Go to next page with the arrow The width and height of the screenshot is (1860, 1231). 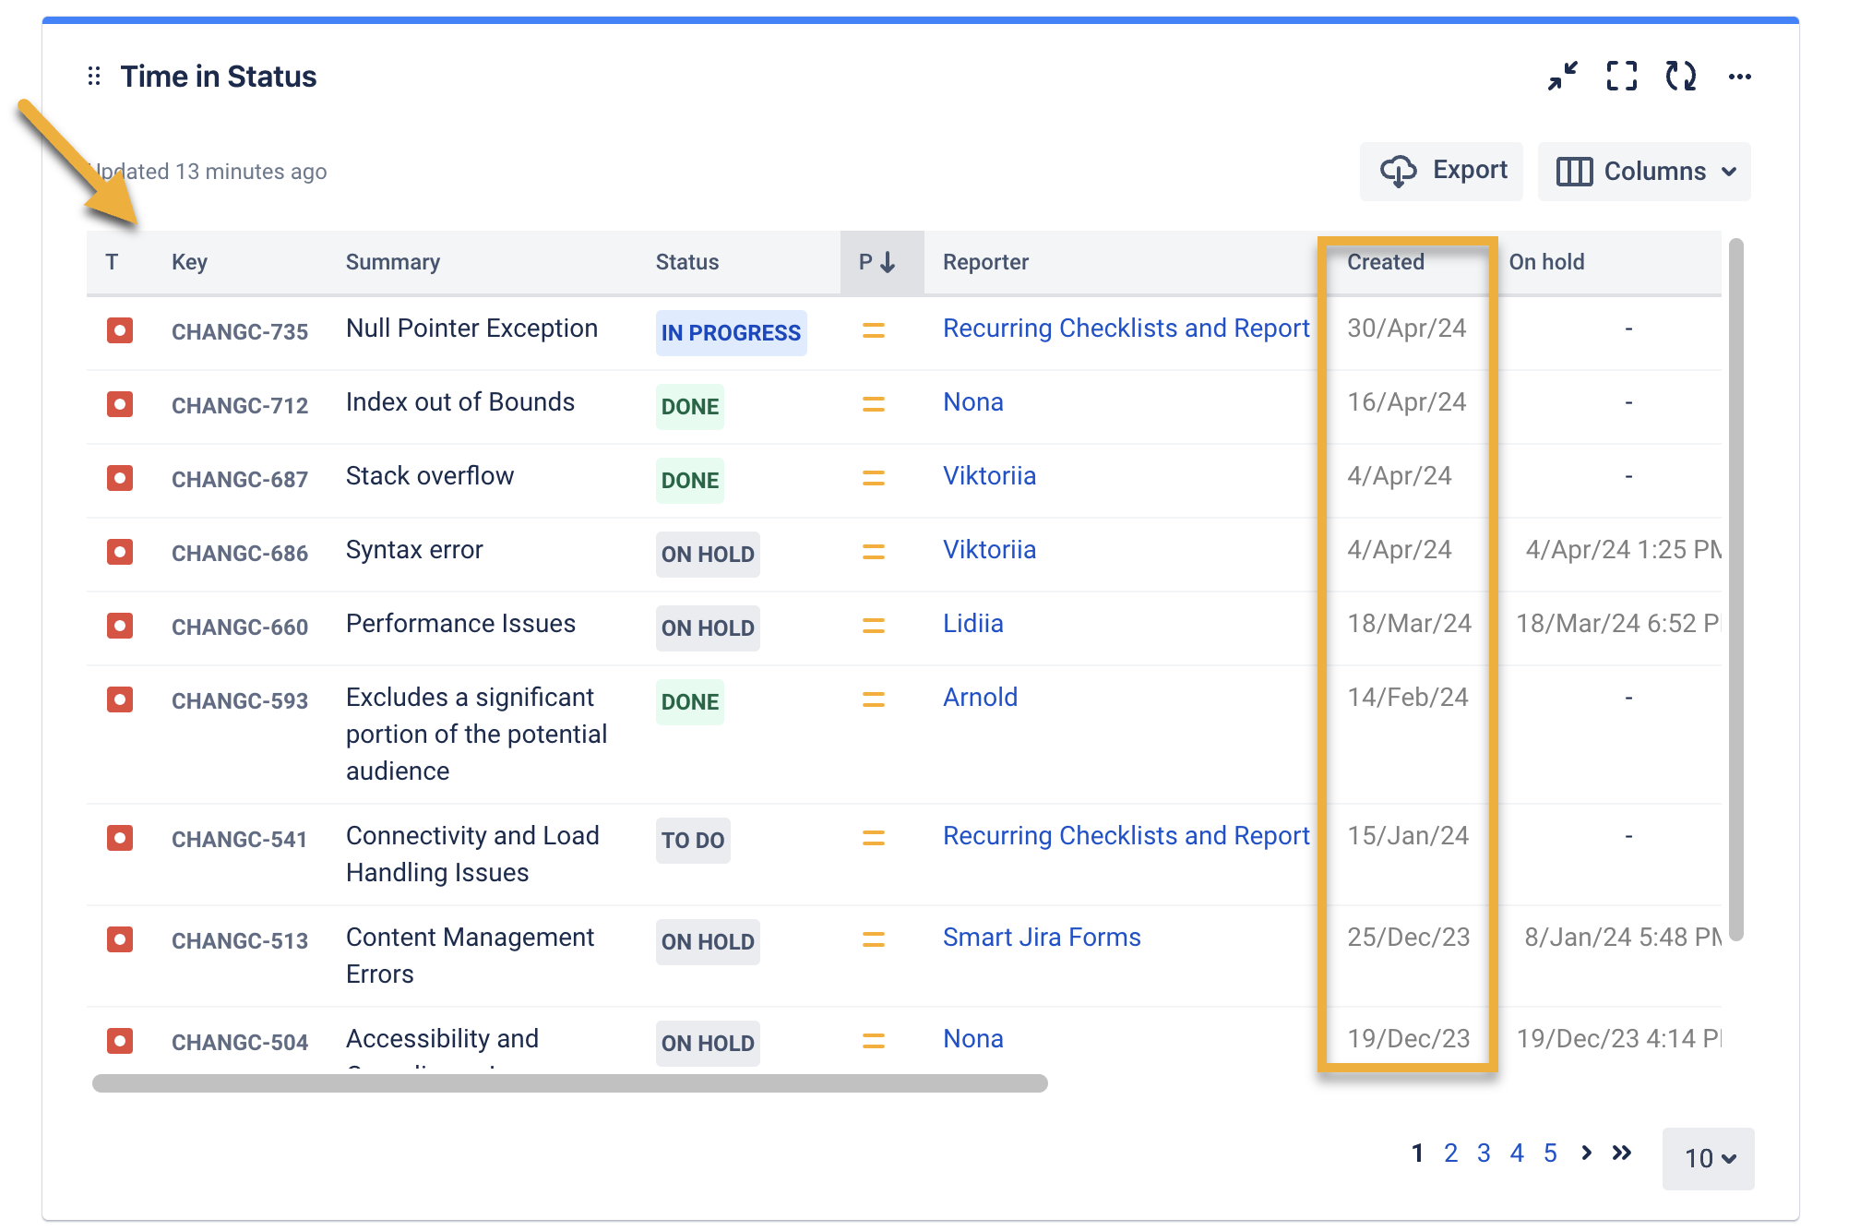point(1586,1153)
